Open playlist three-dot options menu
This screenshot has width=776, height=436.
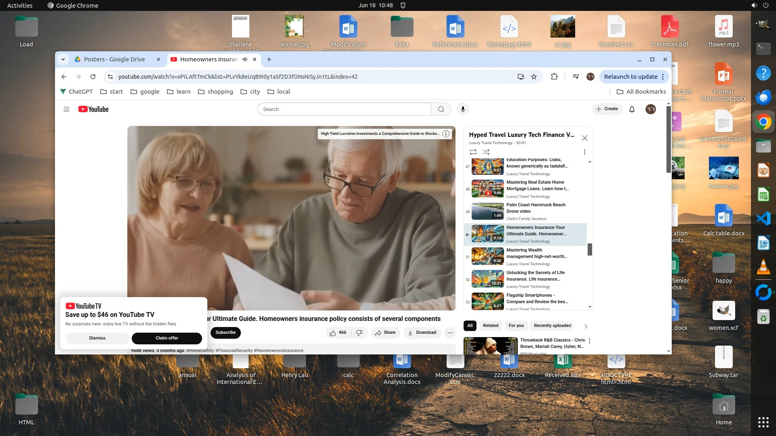pos(584,152)
